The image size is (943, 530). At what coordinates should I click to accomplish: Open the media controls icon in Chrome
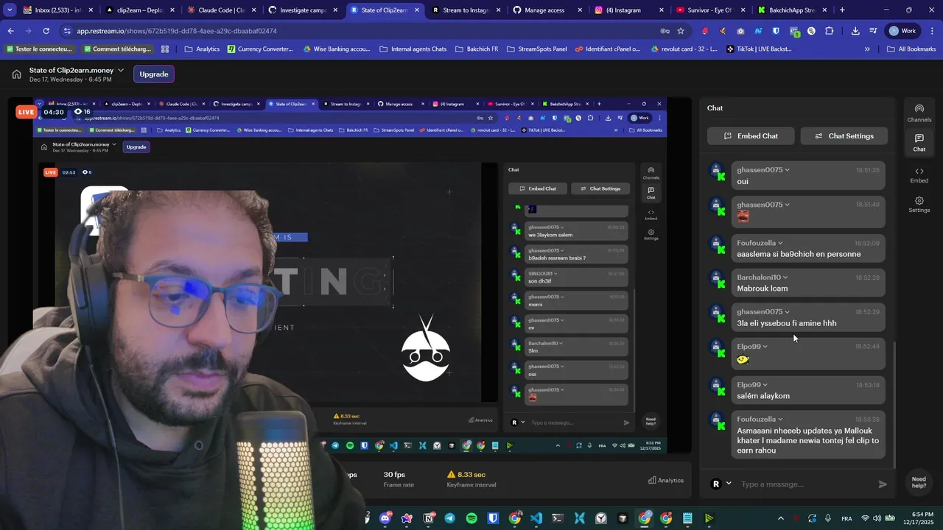[873, 31]
